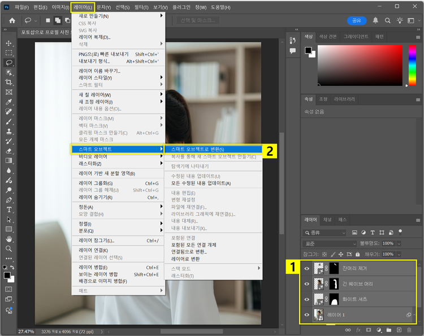Image resolution: width=424 pixels, height=336 pixels.
Task: Switch to the 채널 tab
Action: coord(327,219)
